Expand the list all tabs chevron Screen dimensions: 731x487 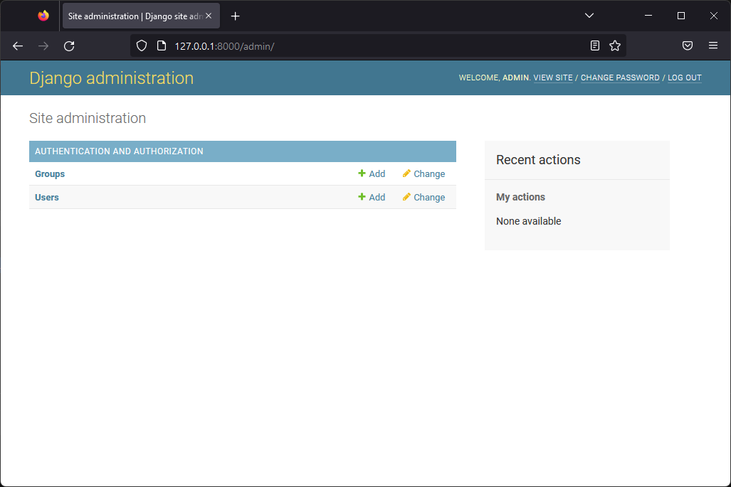pos(589,16)
